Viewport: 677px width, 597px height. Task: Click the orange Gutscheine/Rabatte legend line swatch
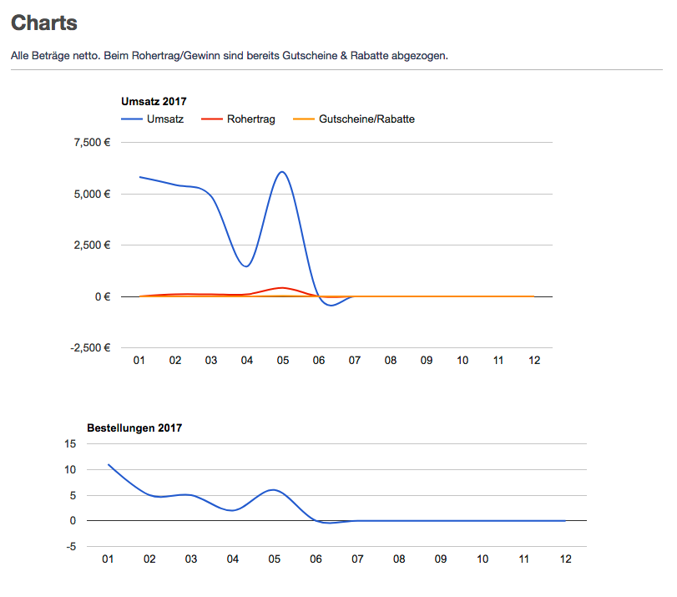[x=304, y=119]
